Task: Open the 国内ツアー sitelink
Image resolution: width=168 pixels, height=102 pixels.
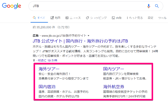Action: (x=114, y=69)
